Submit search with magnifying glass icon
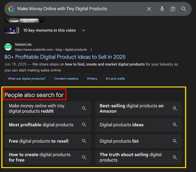Viewport: 196px width, 172px height. pyautogui.click(x=184, y=9)
